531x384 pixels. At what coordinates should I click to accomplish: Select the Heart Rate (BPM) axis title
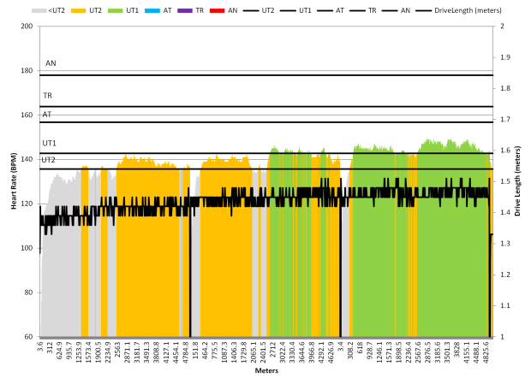pyautogui.click(x=15, y=181)
